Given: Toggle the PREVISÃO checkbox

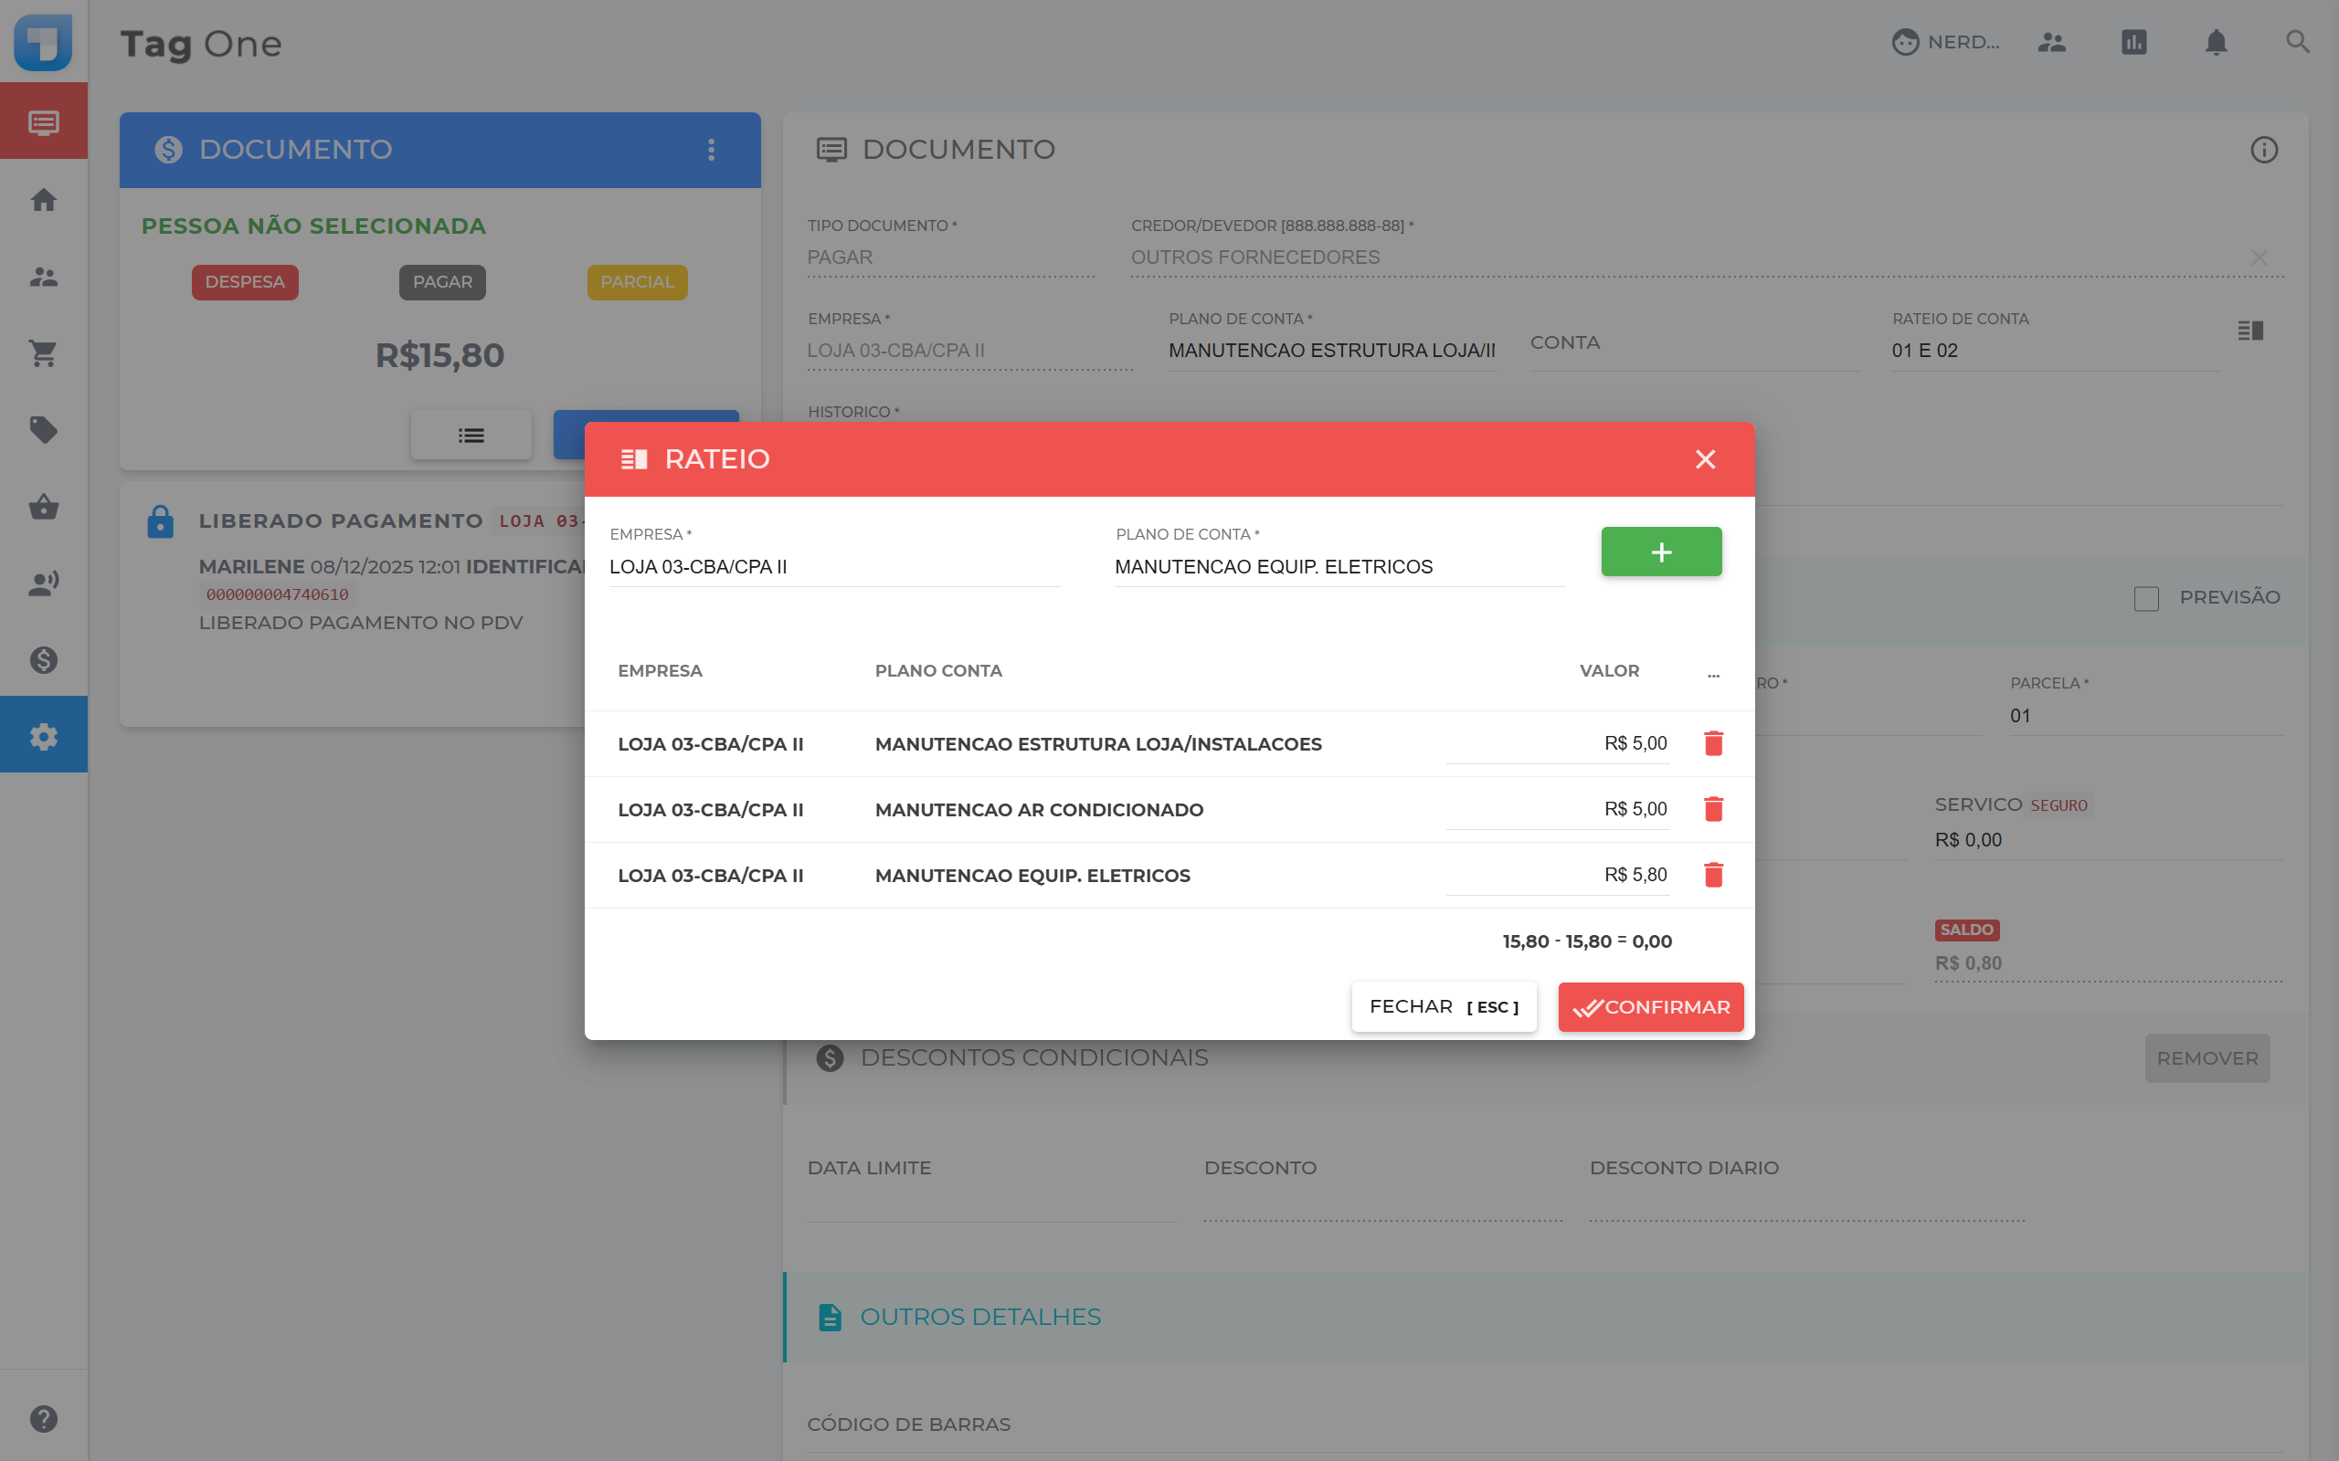Looking at the screenshot, I should 2145,598.
